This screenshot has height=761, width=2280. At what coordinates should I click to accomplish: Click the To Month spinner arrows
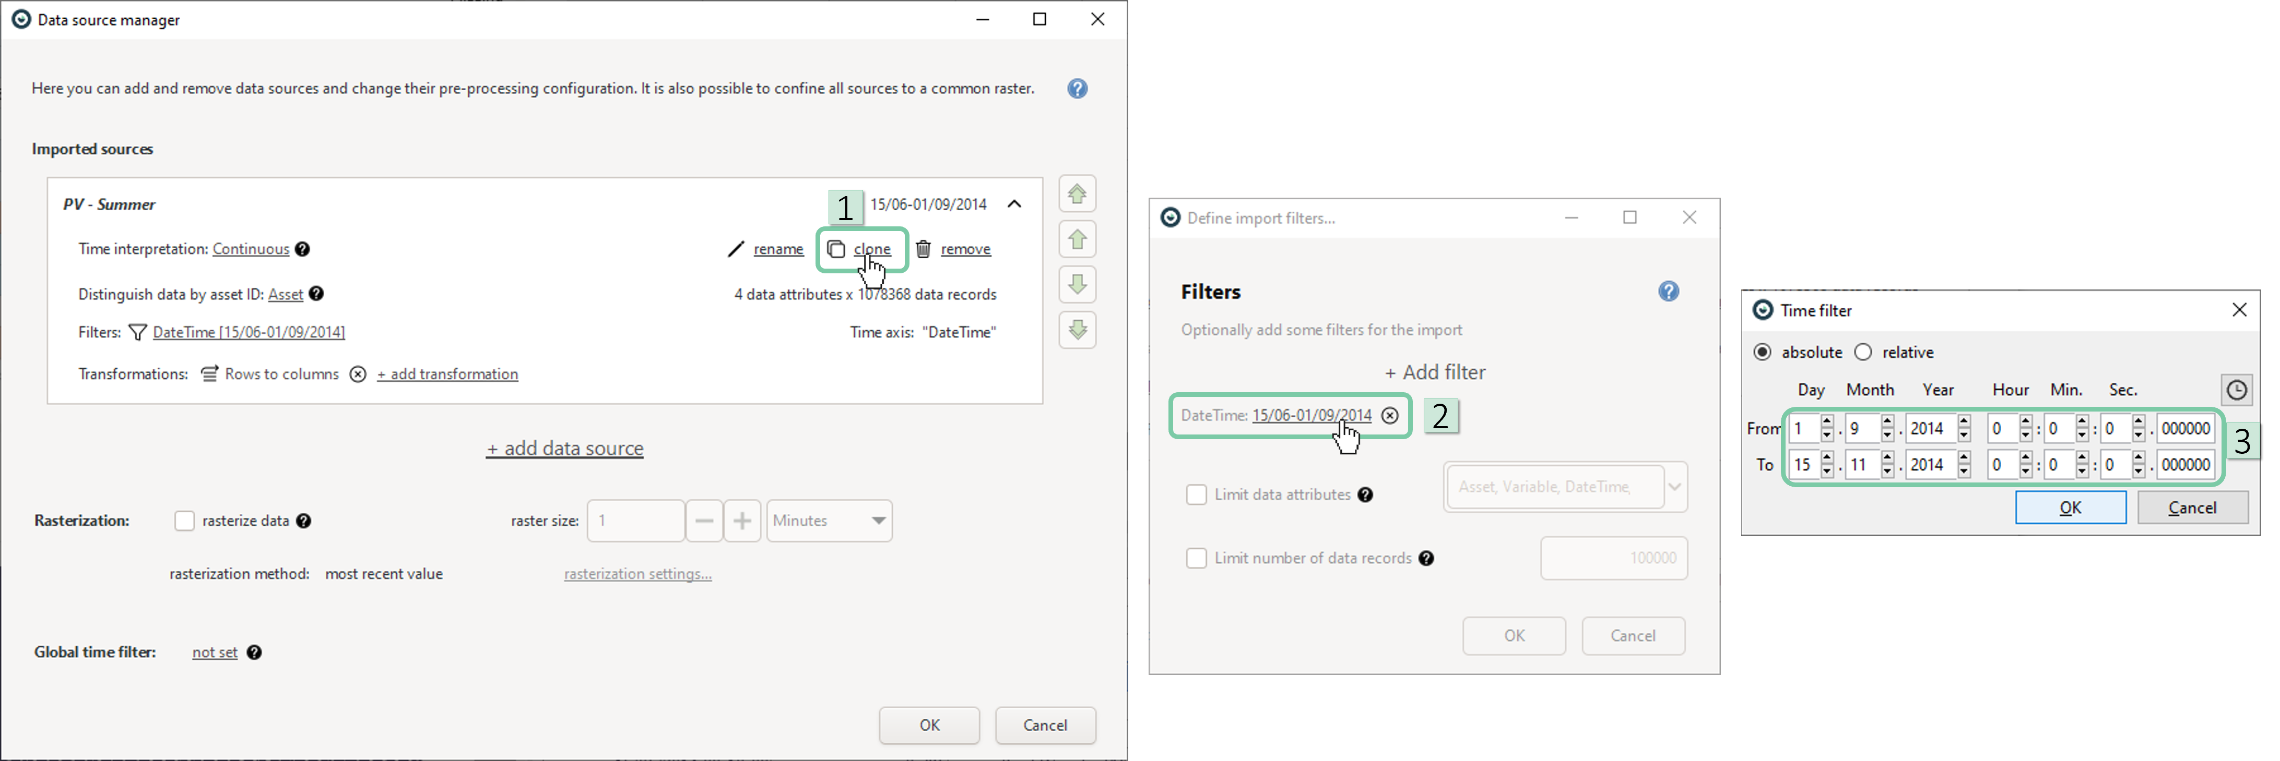pos(1887,465)
